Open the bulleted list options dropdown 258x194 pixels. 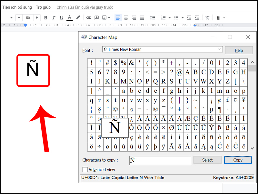point(183,18)
